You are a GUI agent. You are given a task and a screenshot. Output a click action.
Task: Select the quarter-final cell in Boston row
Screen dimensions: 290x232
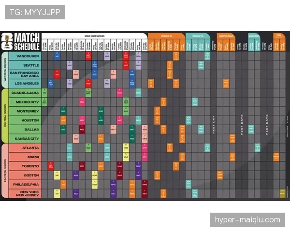(220, 175)
